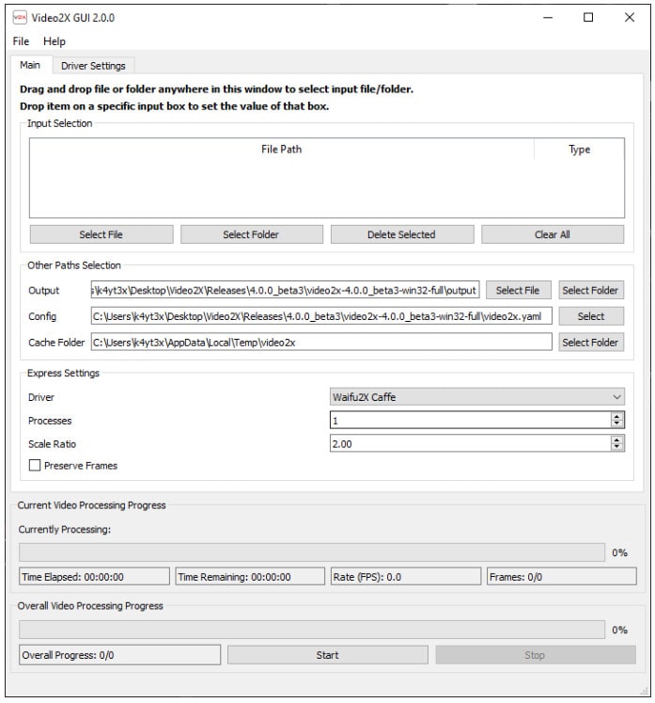Viewport: 655px width, 703px height.
Task: Click the Time Elapsed: 00:00:00 field
Action: pos(95,577)
